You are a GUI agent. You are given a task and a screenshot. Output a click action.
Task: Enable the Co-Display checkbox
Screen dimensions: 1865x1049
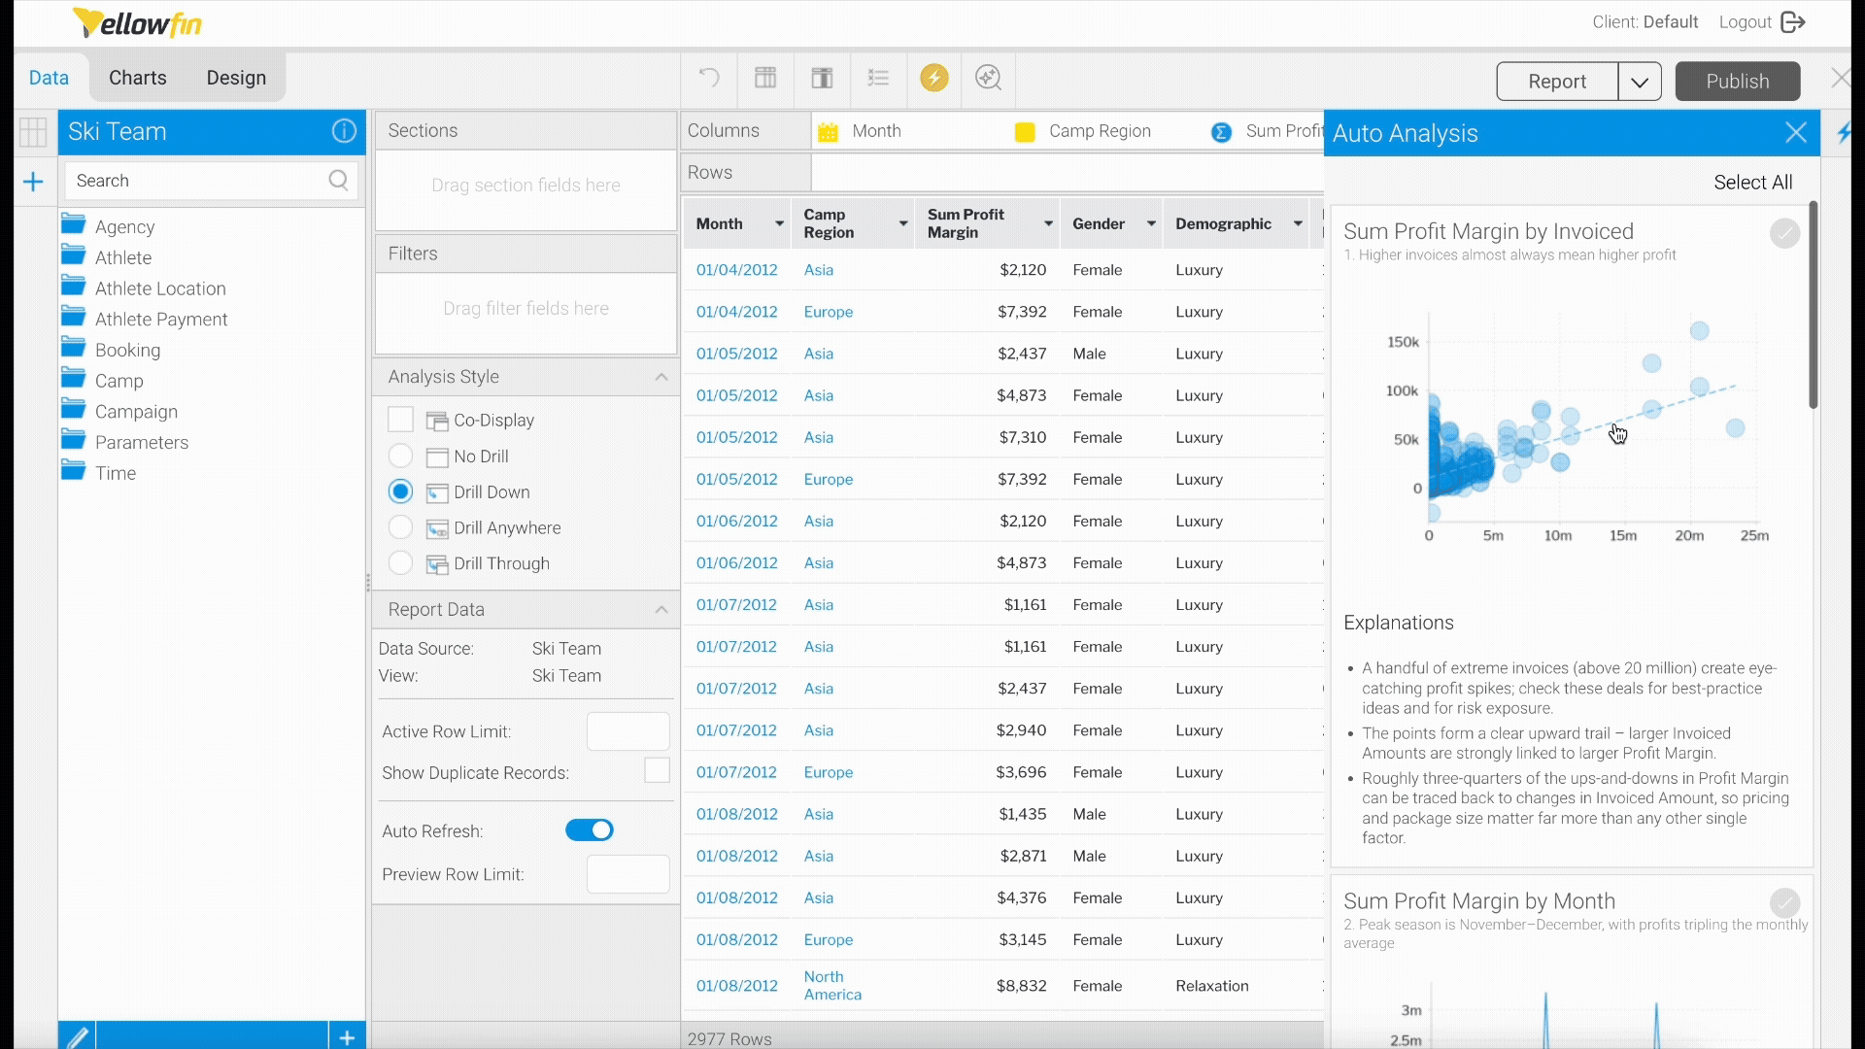400,420
